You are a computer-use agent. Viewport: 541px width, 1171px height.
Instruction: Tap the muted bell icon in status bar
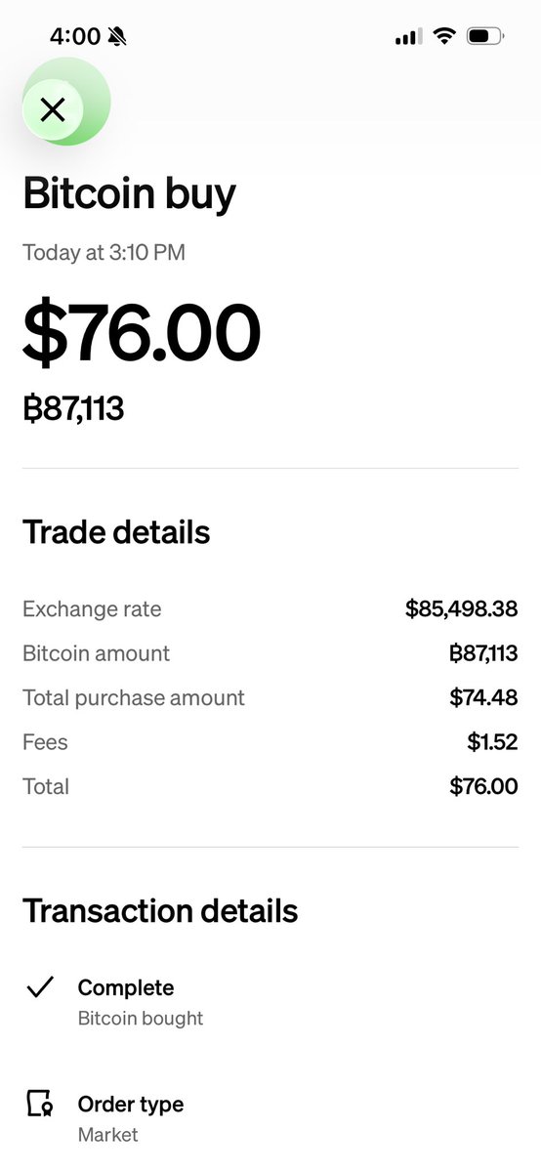pyautogui.click(x=117, y=36)
